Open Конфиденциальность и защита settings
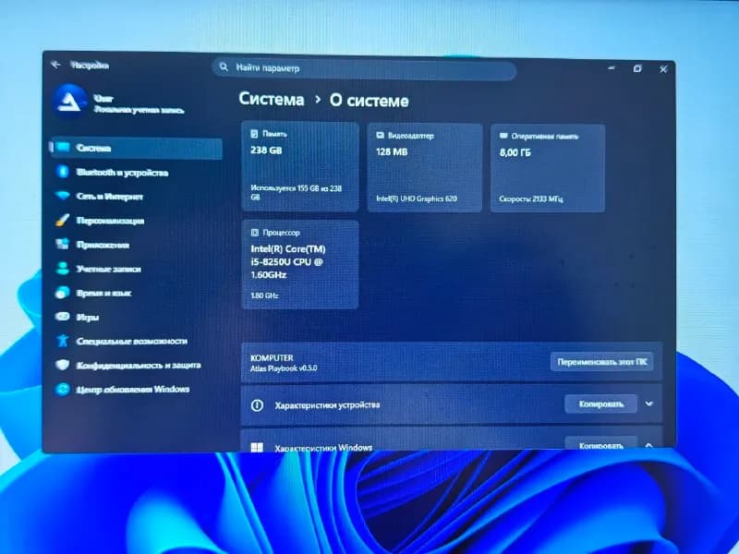The width and height of the screenshot is (739, 554). 136,365
